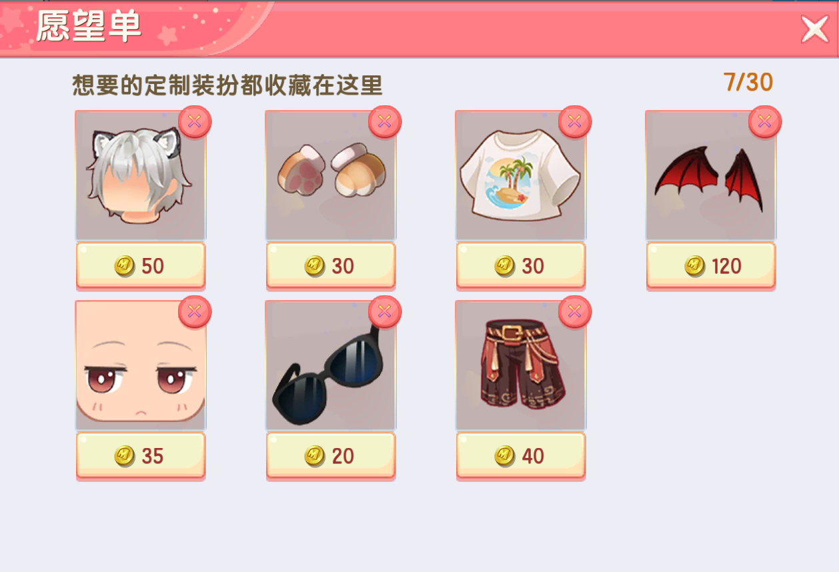
Task: Select the palm tree T-shirt thumbnail
Action: click(521, 175)
